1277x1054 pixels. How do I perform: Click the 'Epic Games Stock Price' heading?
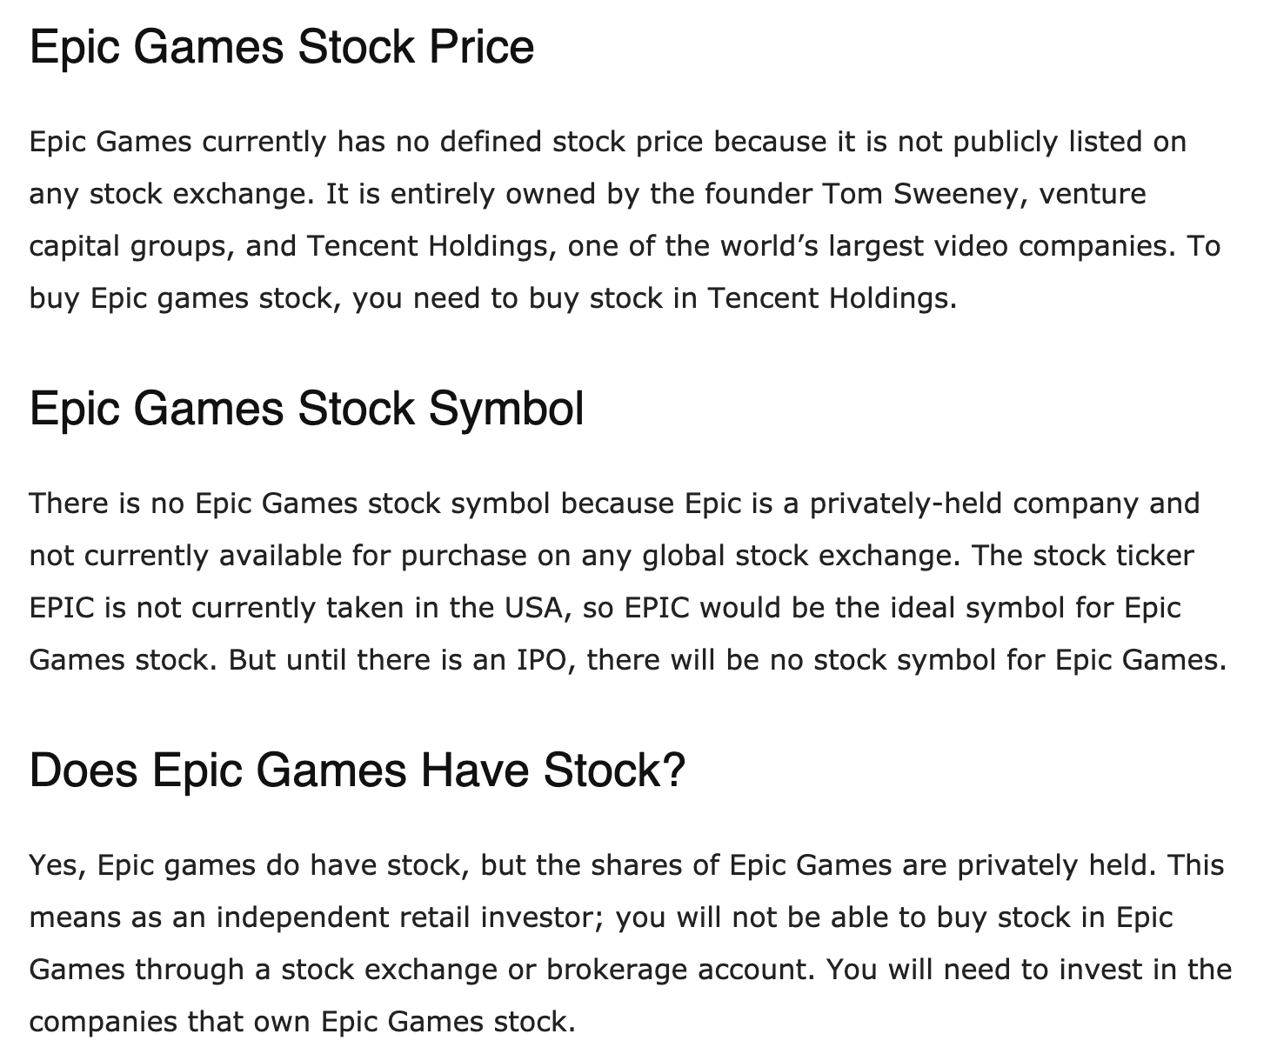pos(282,47)
